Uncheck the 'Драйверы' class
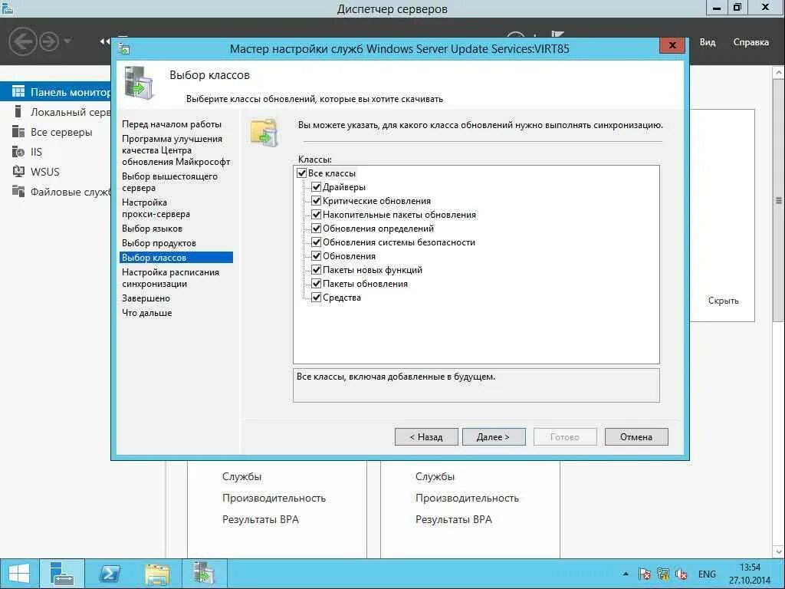785x589 pixels. [316, 187]
